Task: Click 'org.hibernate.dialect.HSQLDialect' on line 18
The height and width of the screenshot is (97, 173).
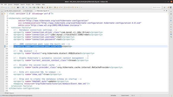Action: coord(62,53)
